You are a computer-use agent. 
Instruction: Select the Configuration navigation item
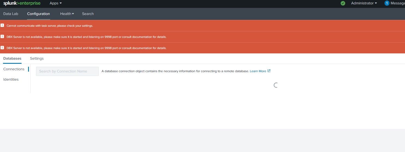pos(38,14)
